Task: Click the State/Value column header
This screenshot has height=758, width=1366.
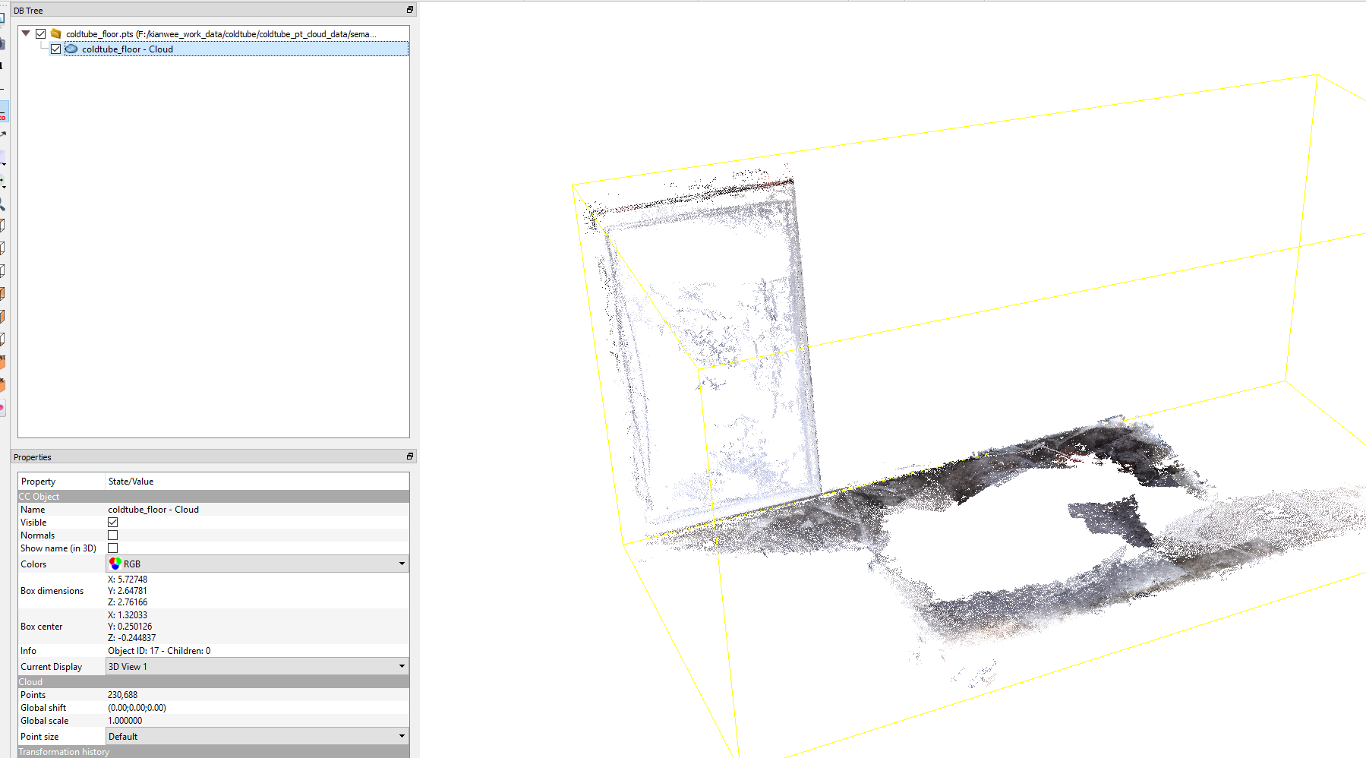Action: tap(131, 482)
